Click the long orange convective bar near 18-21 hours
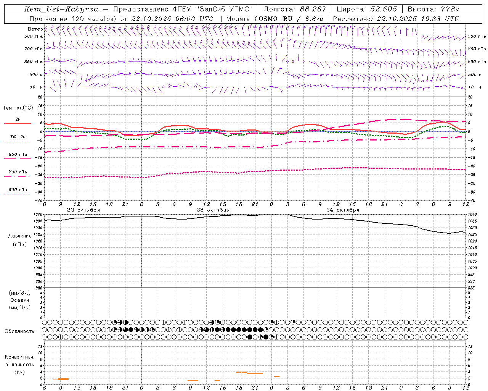 coord(255,373)
